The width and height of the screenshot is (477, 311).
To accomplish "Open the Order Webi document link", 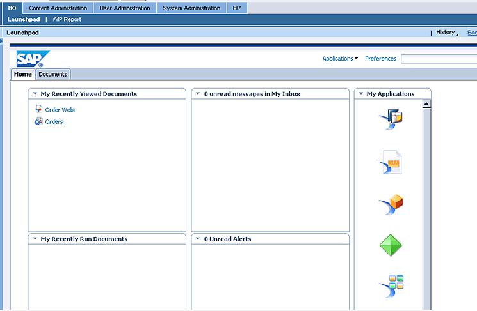I will (60, 110).
